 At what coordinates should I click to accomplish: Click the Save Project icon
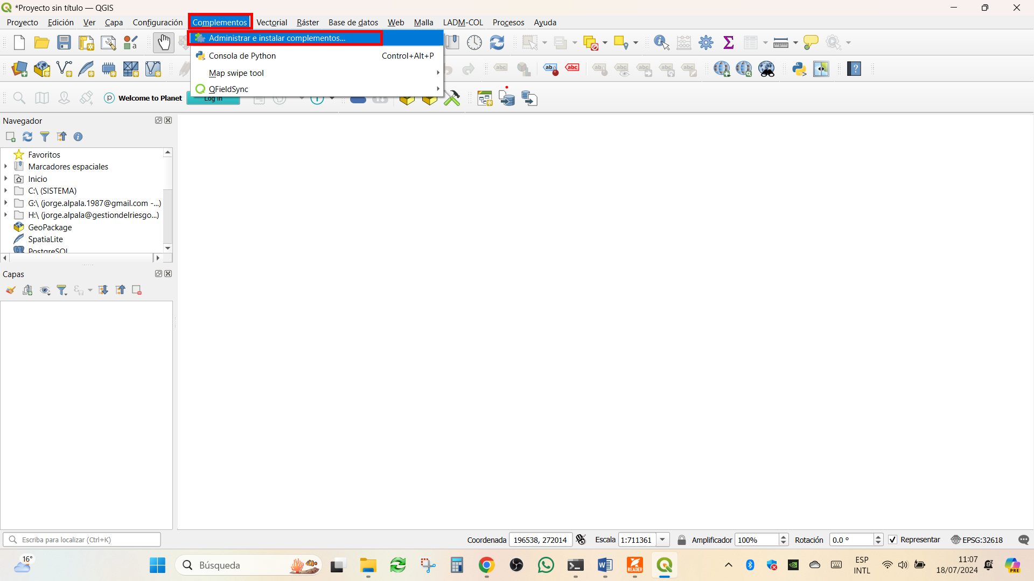[x=64, y=42]
